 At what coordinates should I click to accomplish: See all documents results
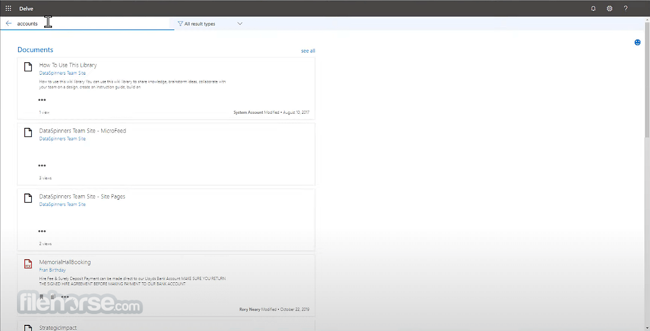click(x=308, y=50)
